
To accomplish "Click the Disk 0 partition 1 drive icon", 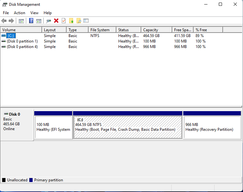I will tap(4, 41).
